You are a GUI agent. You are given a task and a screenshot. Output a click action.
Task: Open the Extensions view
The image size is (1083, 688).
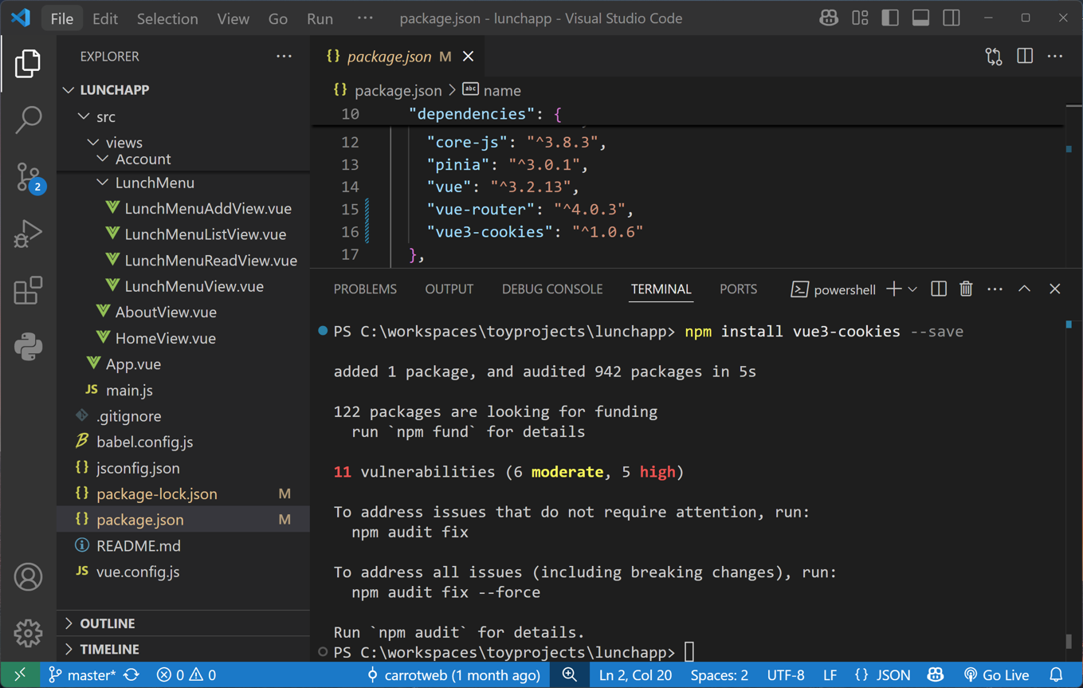pos(28,290)
